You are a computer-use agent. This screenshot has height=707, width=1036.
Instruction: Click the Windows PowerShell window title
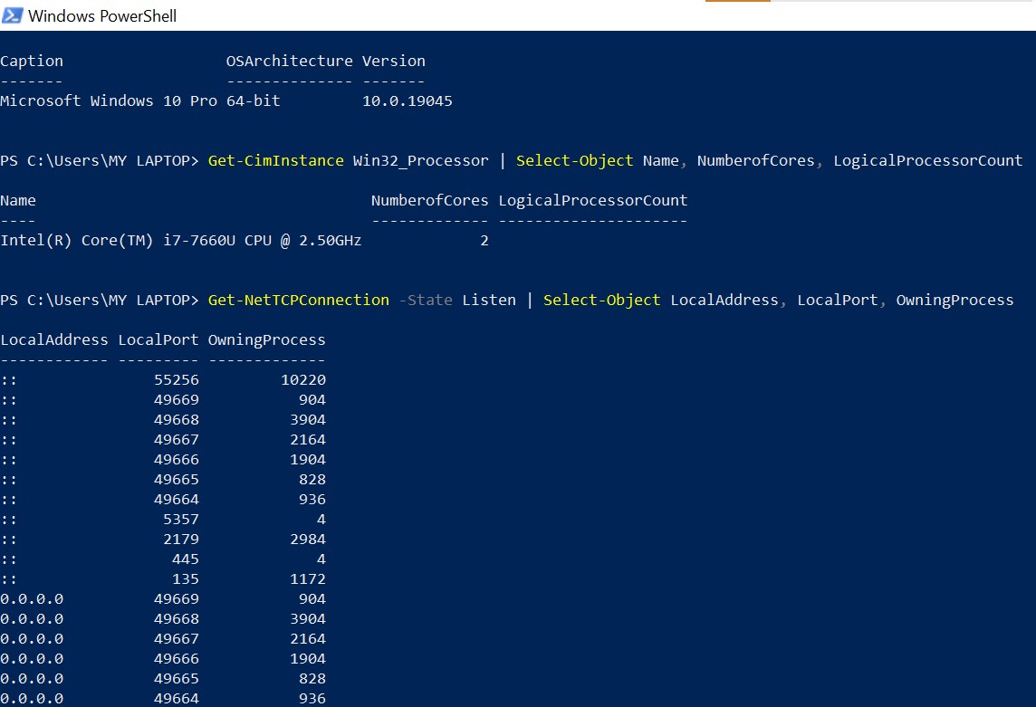(x=102, y=16)
